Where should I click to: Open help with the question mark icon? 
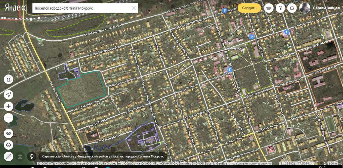click(280, 8)
